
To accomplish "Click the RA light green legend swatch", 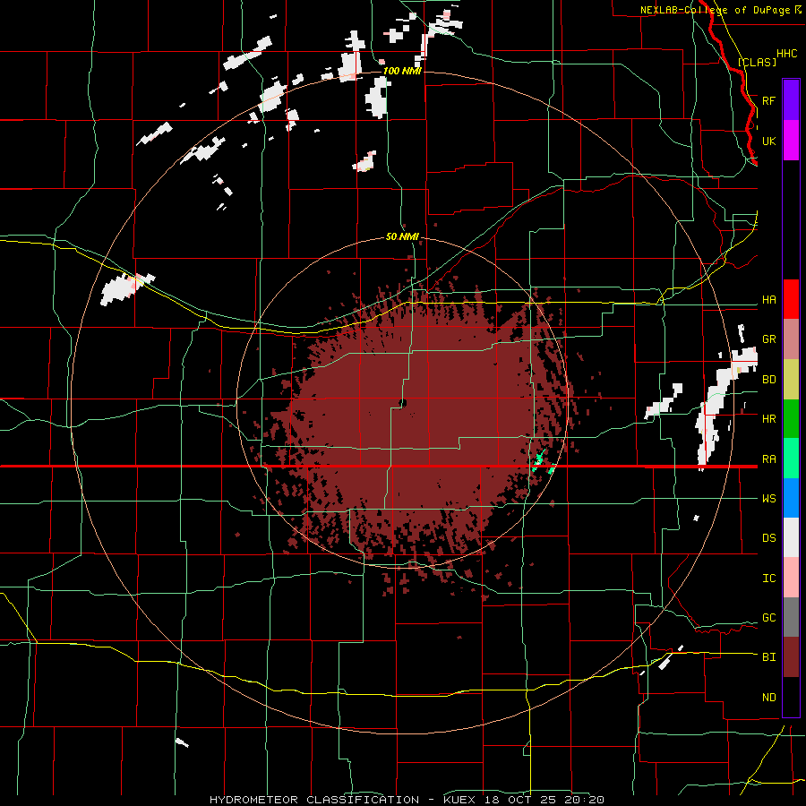I will pyautogui.click(x=791, y=458).
